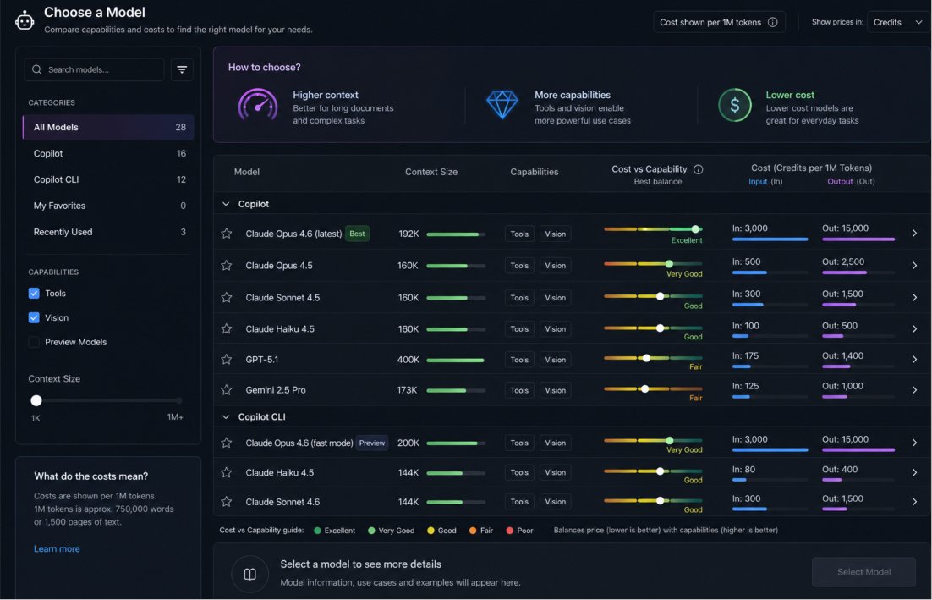Favorite the Claude Haiku 4.5 160K row

point(227,329)
